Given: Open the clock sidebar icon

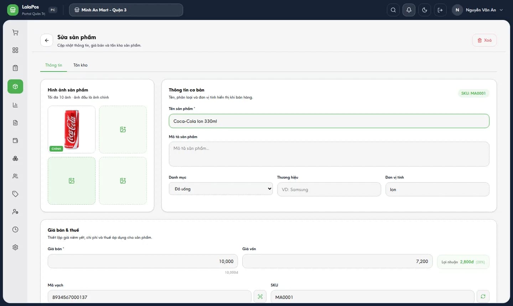Looking at the screenshot, I should point(15,229).
